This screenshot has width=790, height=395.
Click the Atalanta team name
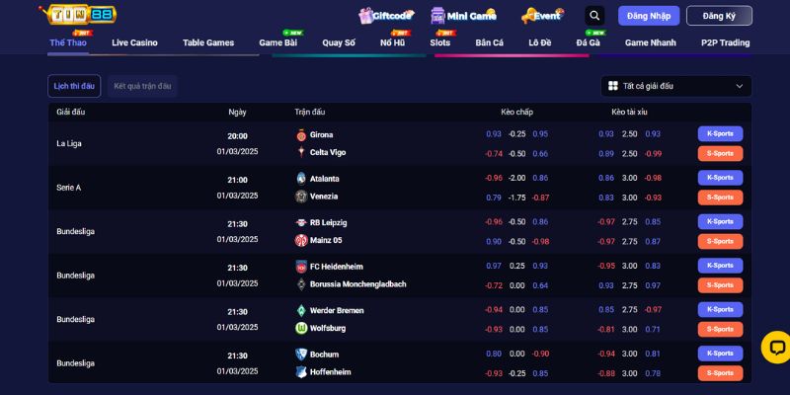[x=325, y=179]
